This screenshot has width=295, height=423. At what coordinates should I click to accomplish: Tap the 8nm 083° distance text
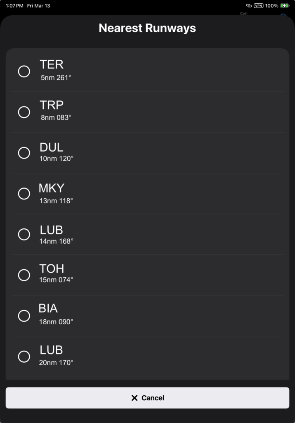(56, 117)
